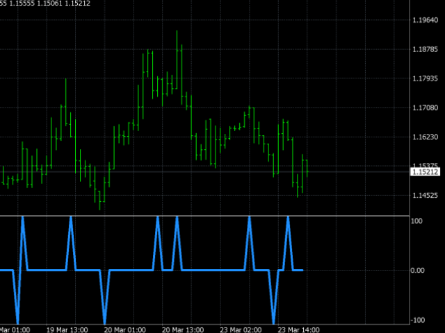Click the 19 Mar 13:00 time label
This screenshot has height=333, width=445.
(x=67, y=330)
